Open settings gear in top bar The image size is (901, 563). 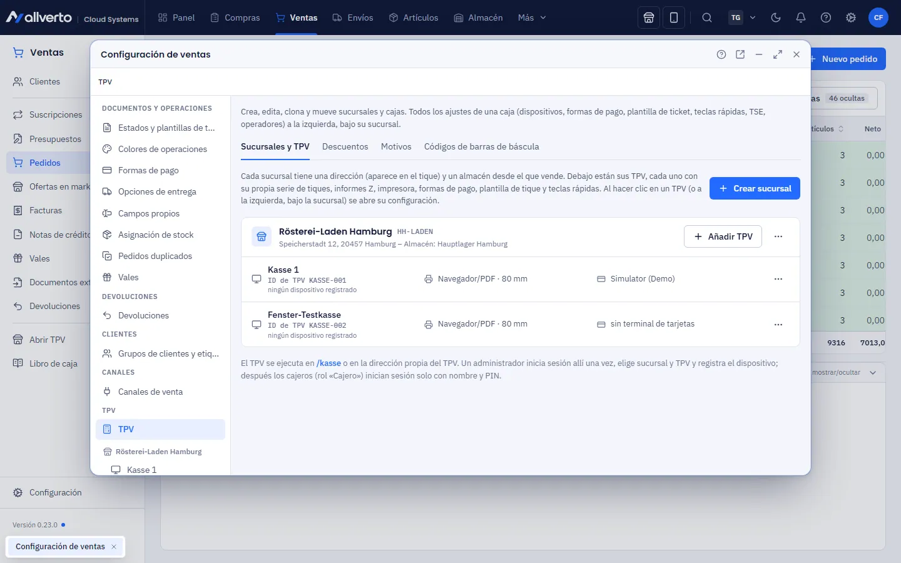(851, 18)
